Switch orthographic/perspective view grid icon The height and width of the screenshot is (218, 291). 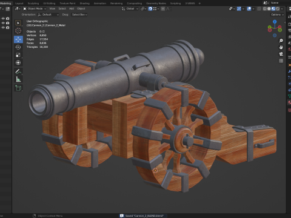click(x=281, y=61)
